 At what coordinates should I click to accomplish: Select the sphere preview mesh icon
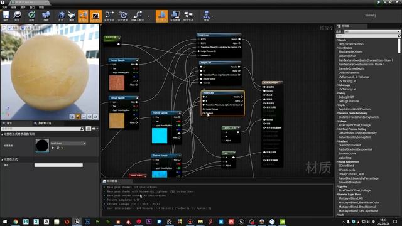[78, 117]
